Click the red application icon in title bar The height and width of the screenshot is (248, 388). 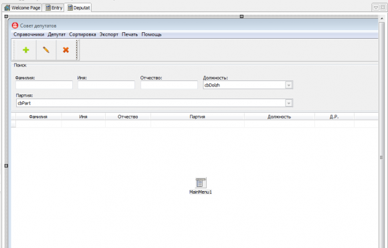click(15, 25)
